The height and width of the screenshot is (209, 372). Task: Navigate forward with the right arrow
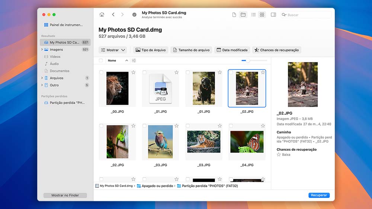coord(122,15)
